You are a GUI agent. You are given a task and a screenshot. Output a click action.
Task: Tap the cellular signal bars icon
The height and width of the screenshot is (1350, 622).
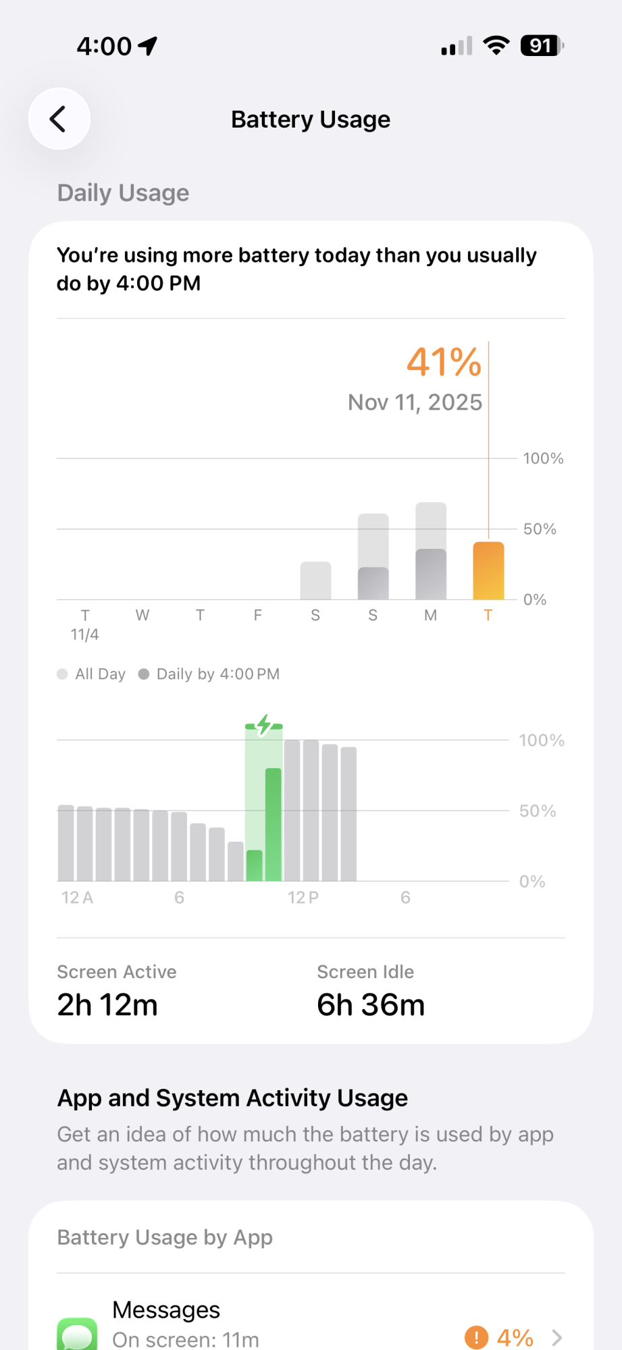pyautogui.click(x=457, y=47)
